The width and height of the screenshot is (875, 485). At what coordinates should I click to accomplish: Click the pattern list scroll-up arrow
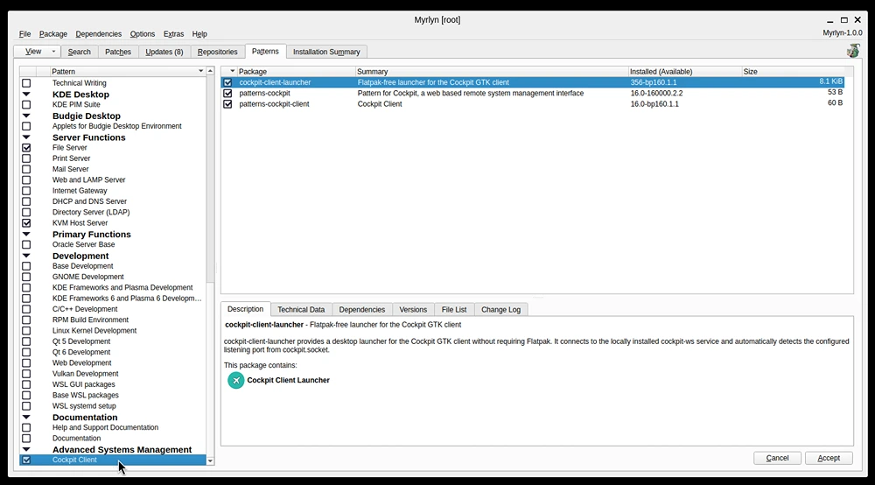210,71
